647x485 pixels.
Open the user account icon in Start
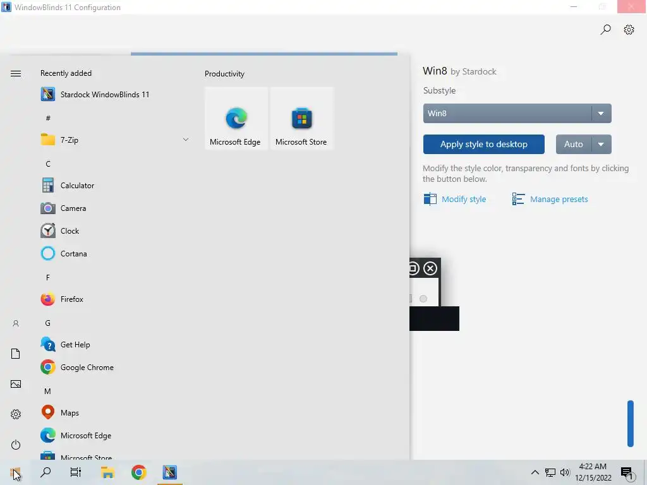16,323
